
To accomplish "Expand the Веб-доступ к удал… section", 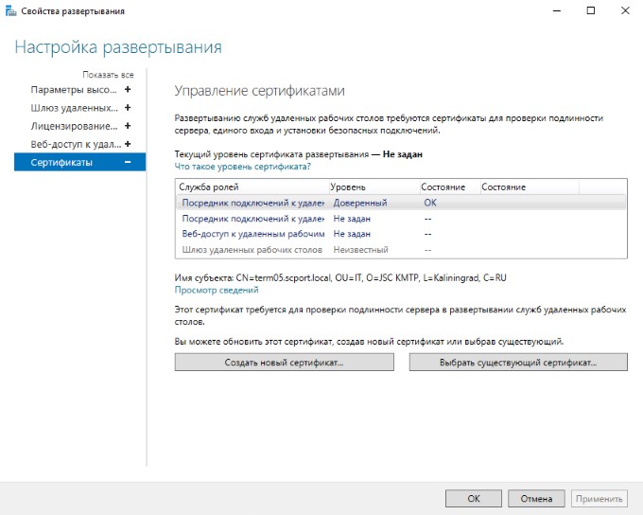I will [x=128, y=144].
